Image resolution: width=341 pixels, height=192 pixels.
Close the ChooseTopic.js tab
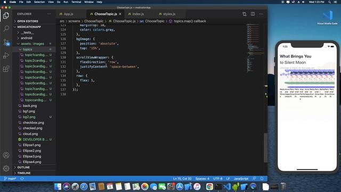tap(120, 14)
